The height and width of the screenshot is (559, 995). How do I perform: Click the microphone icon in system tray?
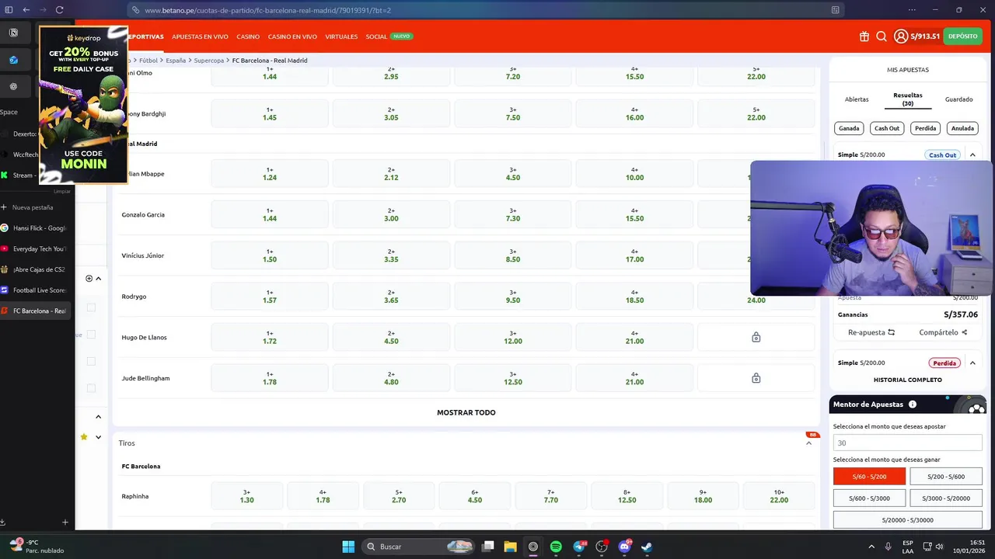coord(888,547)
